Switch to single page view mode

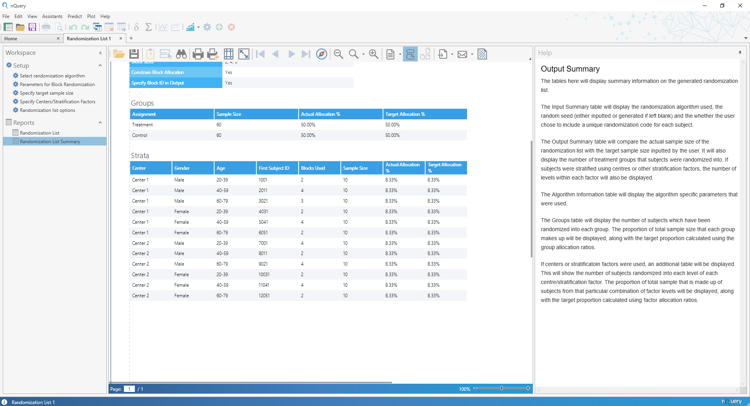tap(390, 54)
